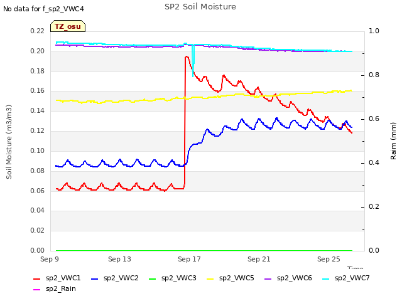Click the 0.6 right axis value
402x301 pixels.
coord(374,119)
